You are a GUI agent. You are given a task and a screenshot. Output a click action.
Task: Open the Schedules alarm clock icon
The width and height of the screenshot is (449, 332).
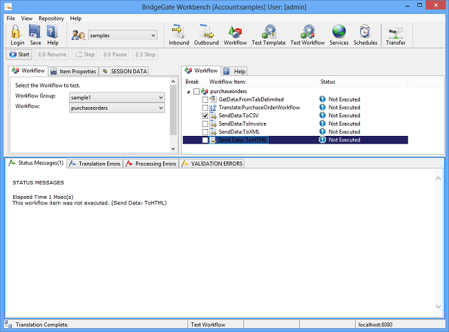(365, 32)
